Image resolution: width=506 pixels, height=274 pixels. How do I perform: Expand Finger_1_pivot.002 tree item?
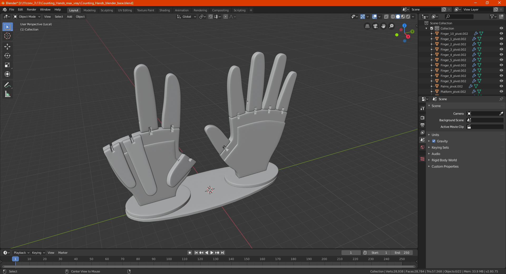pyautogui.click(x=431, y=39)
